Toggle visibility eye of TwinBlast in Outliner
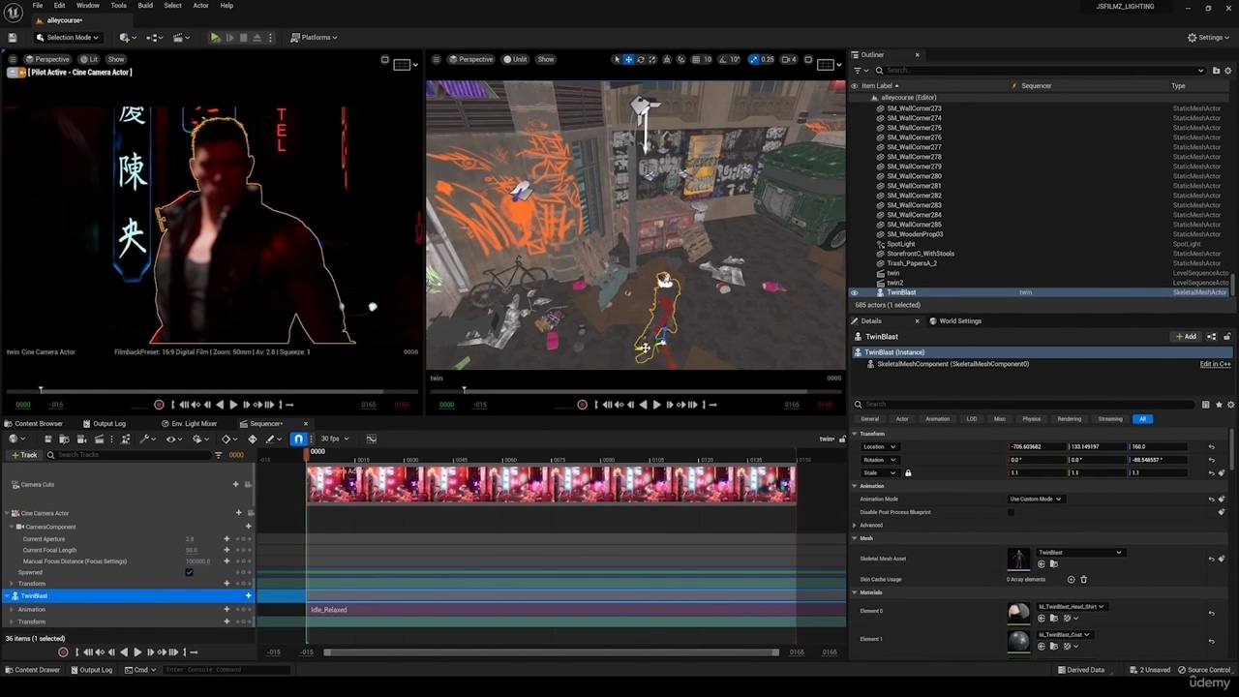 854,292
